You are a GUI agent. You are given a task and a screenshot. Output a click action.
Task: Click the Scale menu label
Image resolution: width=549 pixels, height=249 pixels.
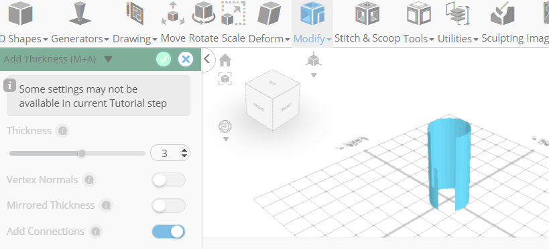click(x=233, y=38)
